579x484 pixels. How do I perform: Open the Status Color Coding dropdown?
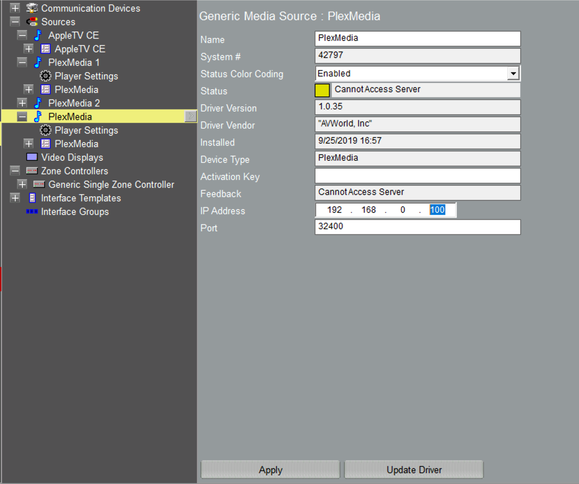click(x=513, y=74)
